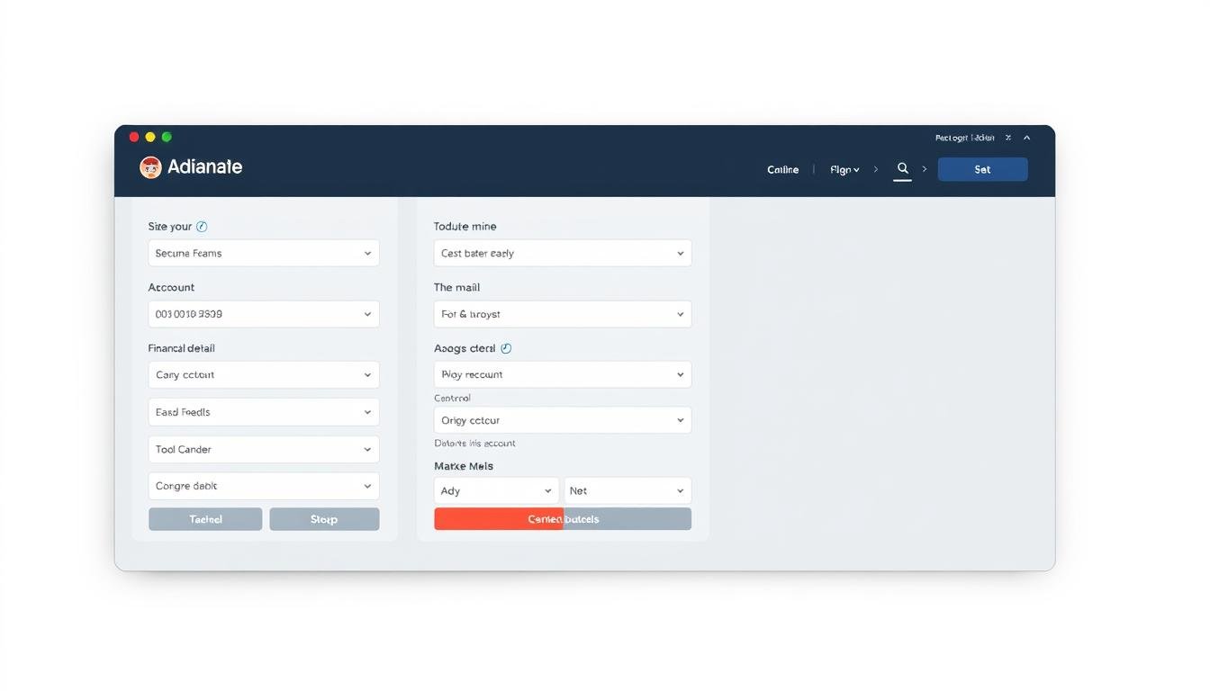Select the Origy cotcur field

[x=562, y=420]
